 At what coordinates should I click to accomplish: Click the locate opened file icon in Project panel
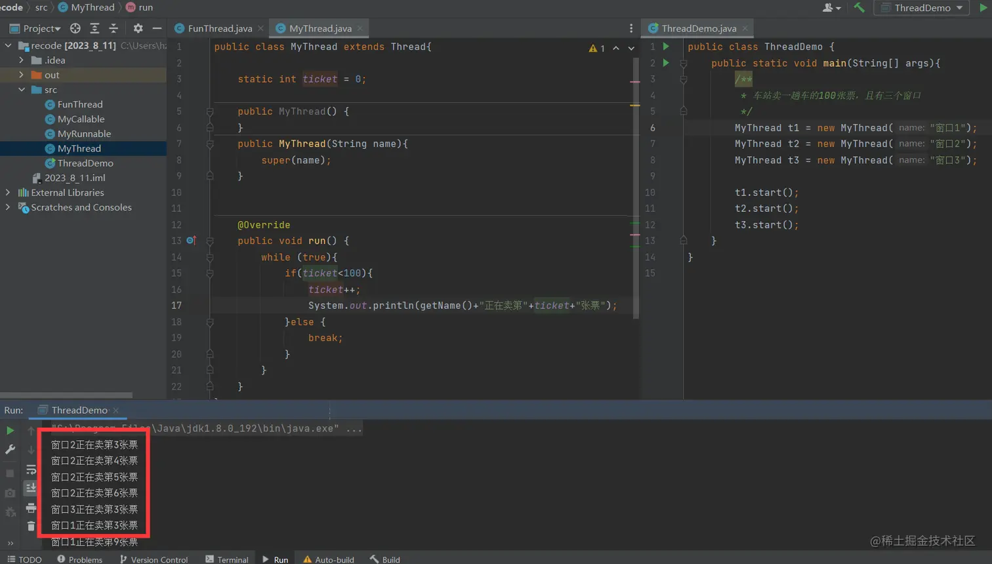(x=75, y=28)
